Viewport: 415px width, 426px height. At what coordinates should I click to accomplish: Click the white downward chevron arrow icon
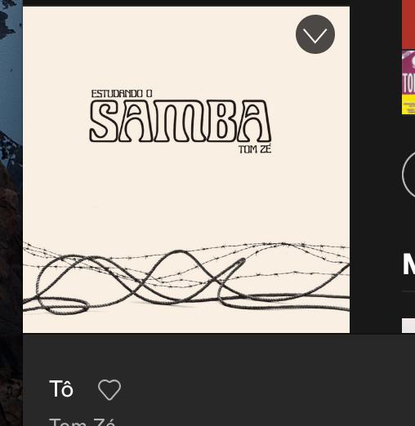click(x=315, y=36)
